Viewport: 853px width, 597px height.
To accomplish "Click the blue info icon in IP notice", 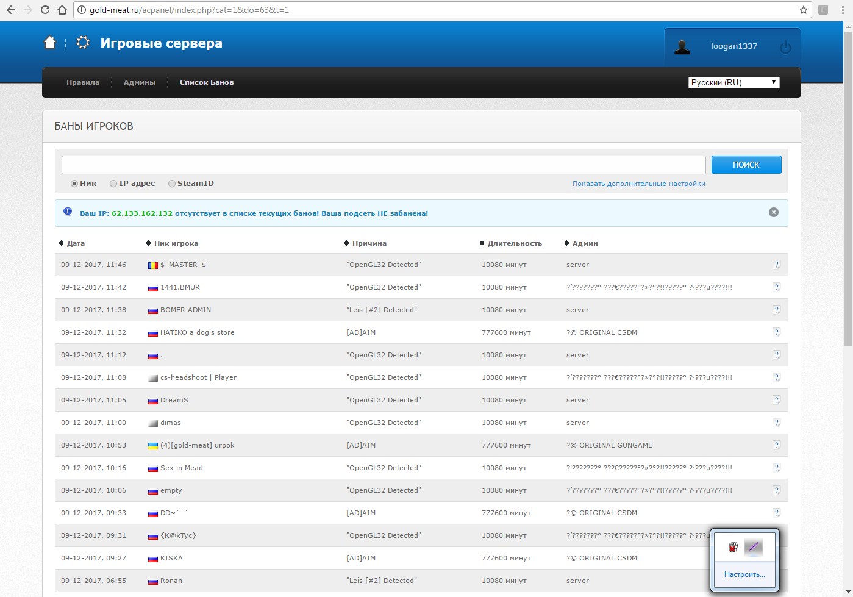I will [68, 212].
